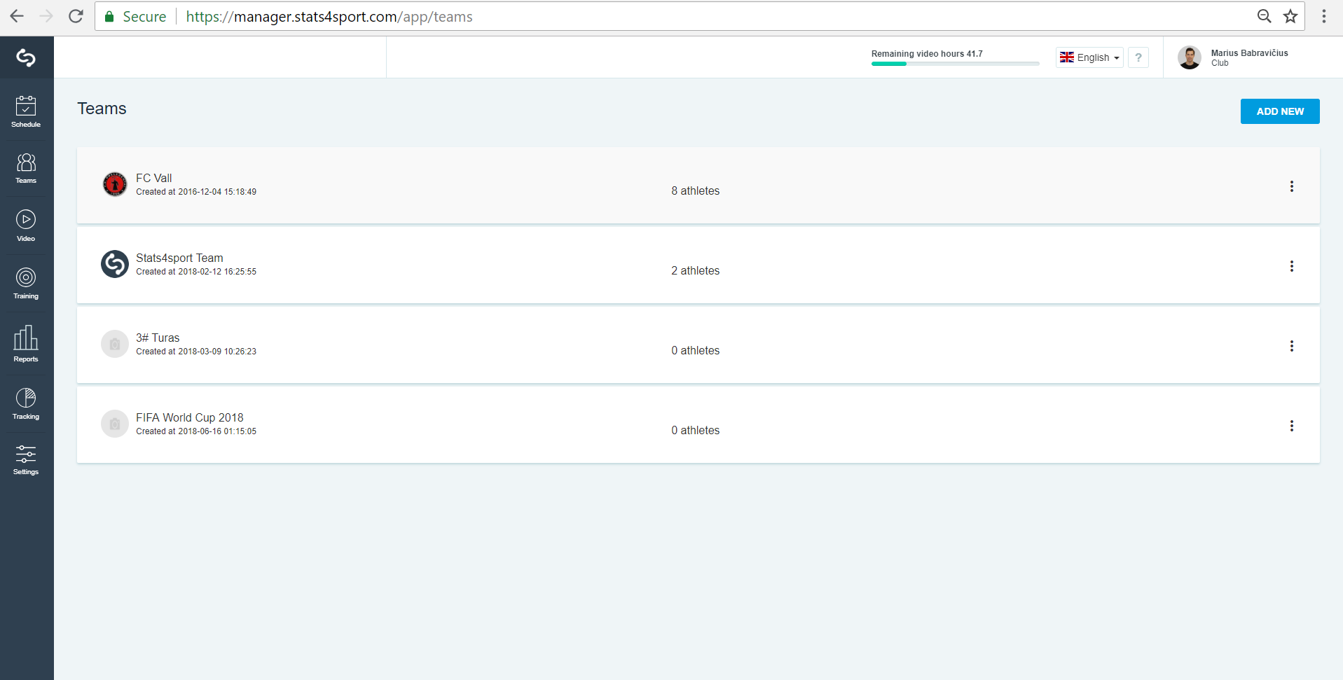Open the options menu for FIFA World Cup 2018
The width and height of the screenshot is (1343, 680).
tap(1292, 426)
